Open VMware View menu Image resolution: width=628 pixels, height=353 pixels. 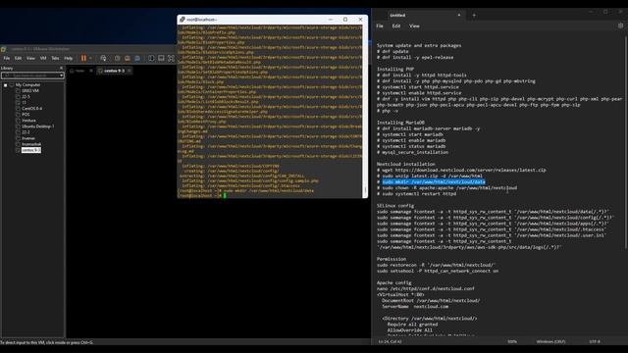[30, 59]
